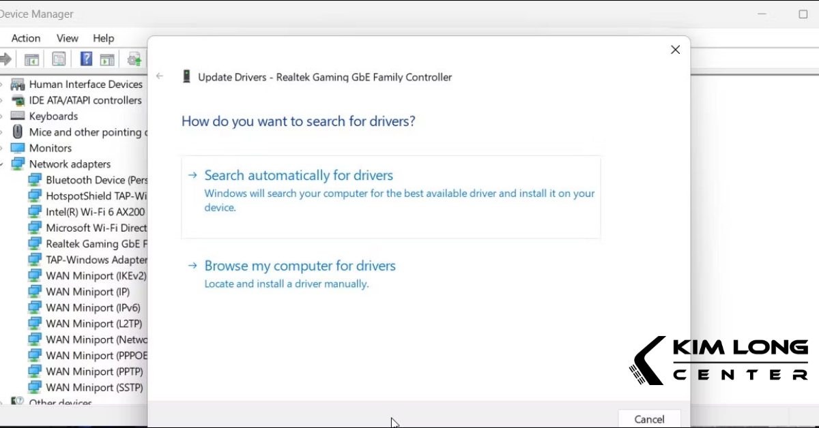This screenshot has width=819, height=428.
Task: Open the Properties toolbar icon
Action: (x=59, y=59)
